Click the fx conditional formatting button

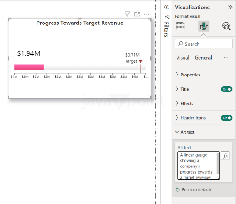pyautogui.click(x=225, y=156)
